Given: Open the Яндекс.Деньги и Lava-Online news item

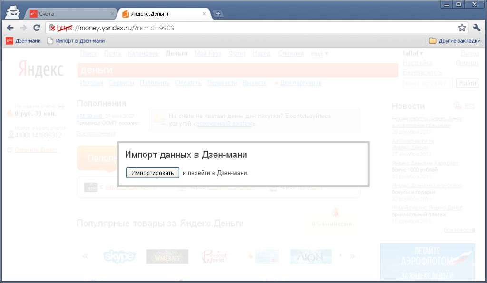Looking at the screenshot, I should pyautogui.click(x=427, y=185).
